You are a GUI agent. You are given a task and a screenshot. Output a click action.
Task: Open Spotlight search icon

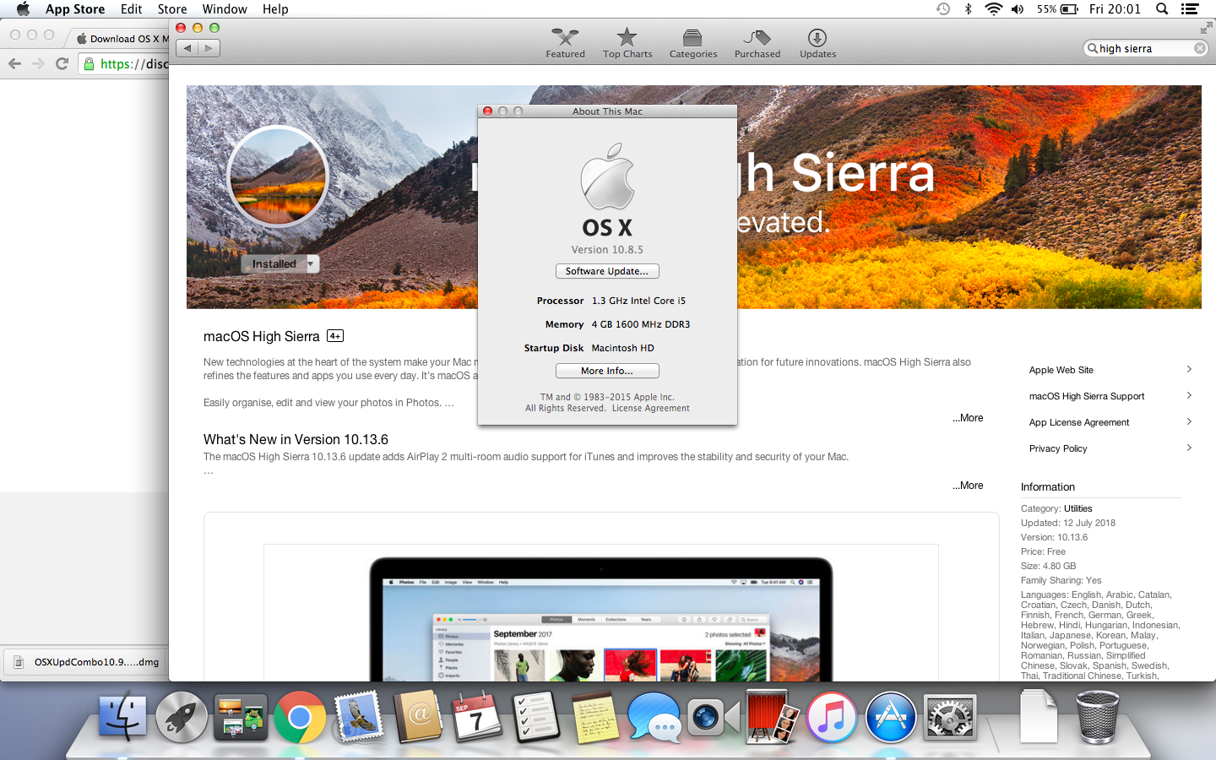pyautogui.click(x=1162, y=9)
